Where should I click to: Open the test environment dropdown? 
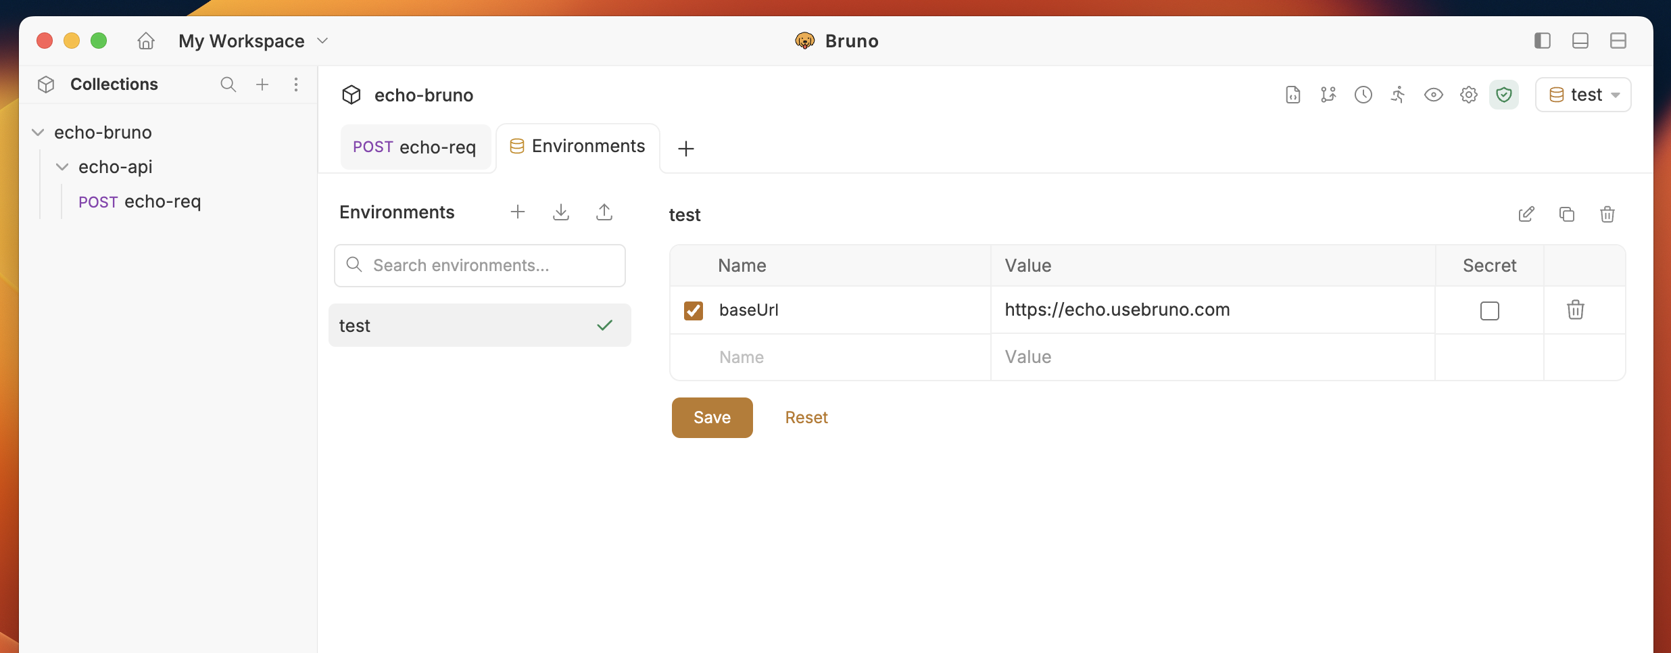coord(1583,95)
